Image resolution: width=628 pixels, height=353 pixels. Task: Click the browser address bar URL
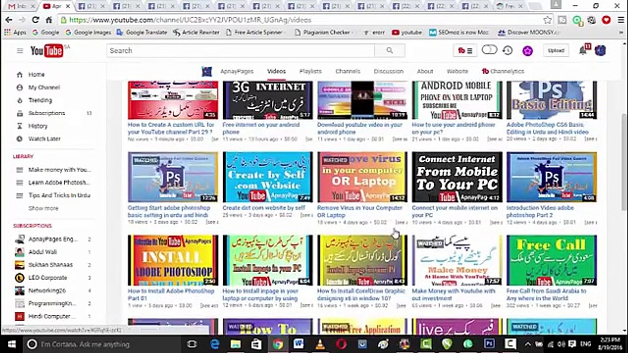click(x=190, y=20)
